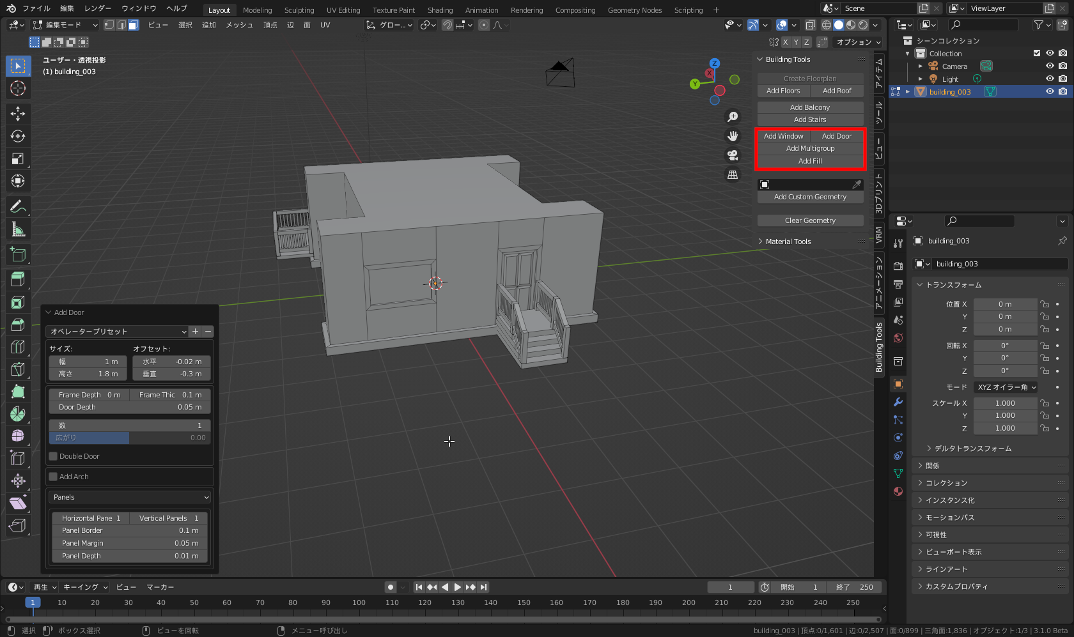1074x637 pixels.
Task: Open the XYZ Euler rotation mode dropdown
Action: (x=1006, y=387)
